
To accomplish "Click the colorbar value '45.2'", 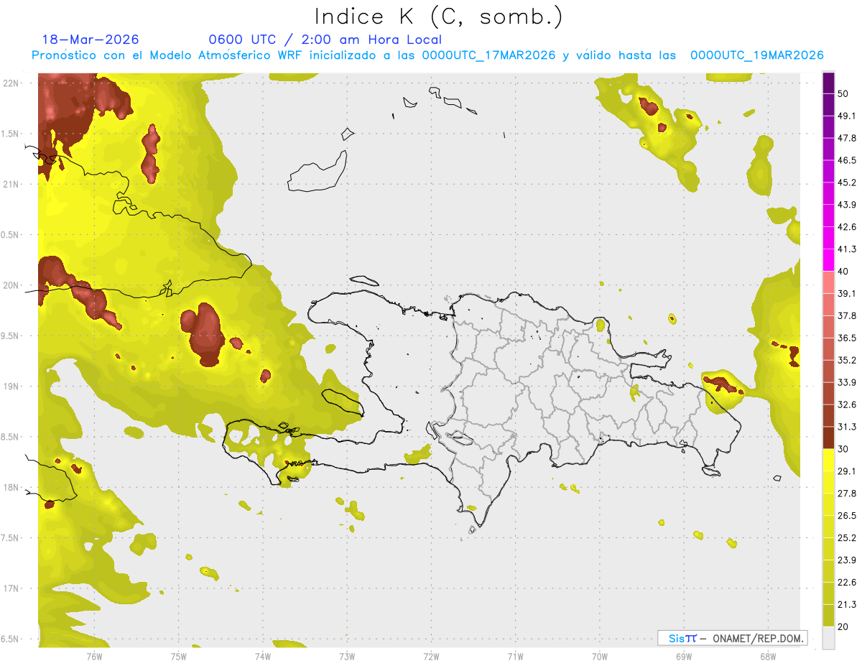I will pyautogui.click(x=847, y=182).
